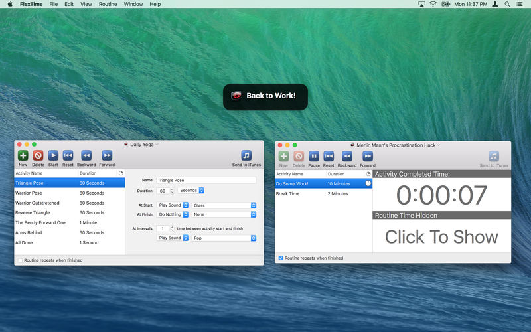Viewport: 531px width, 332px height.
Task: Enable routine repeats in Daily Yoga
Action: coord(20,260)
